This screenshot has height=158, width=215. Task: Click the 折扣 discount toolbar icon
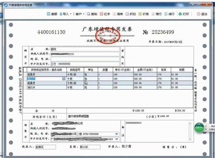pyautogui.click(x=131, y=14)
